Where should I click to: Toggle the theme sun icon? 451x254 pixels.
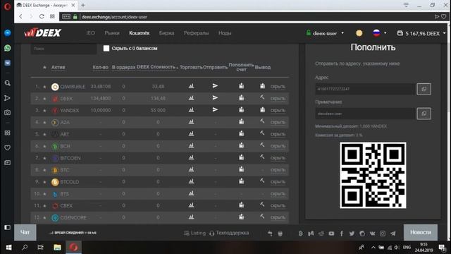click(359, 33)
